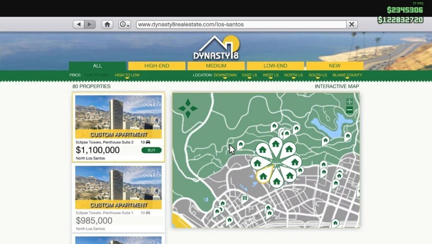Select the topmost house petal of cluster

point(275,144)
